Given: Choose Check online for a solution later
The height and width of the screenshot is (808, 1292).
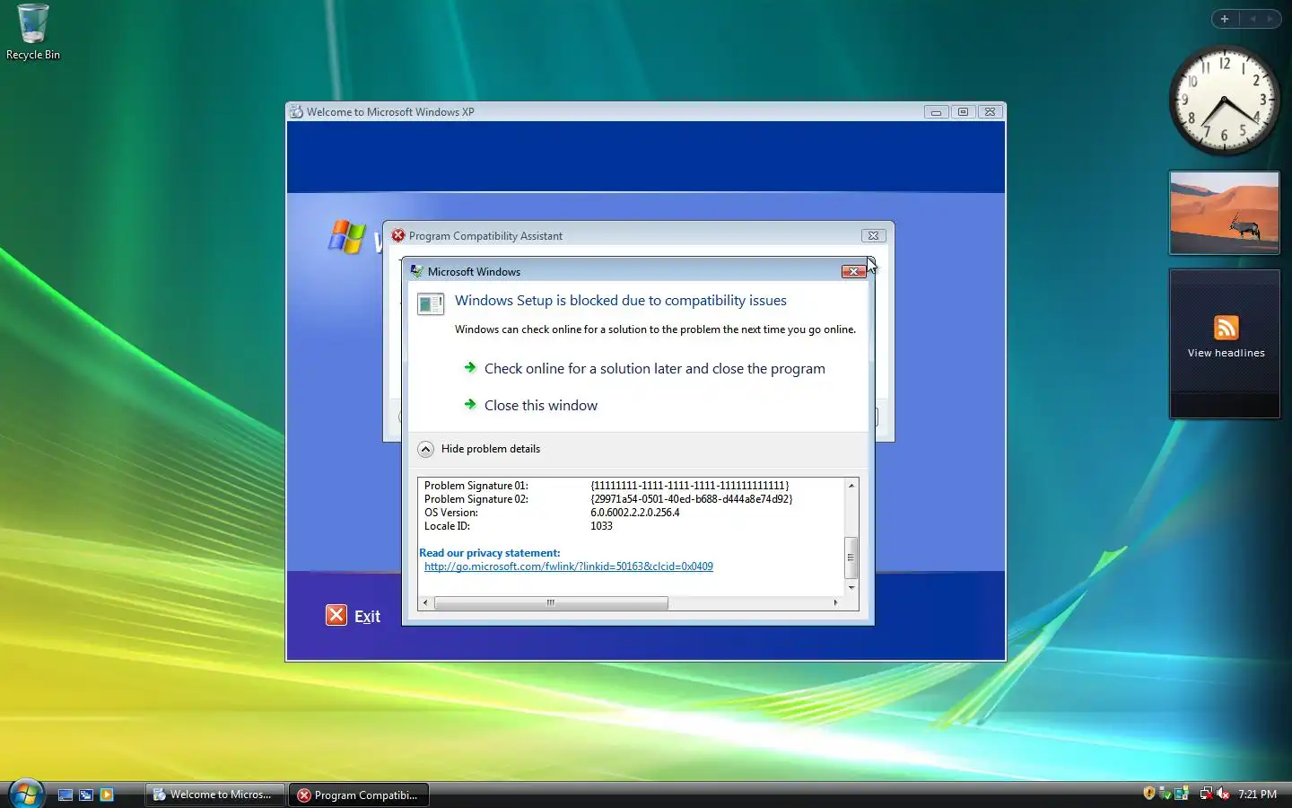Looking at the screenshot, I should 654,368.
